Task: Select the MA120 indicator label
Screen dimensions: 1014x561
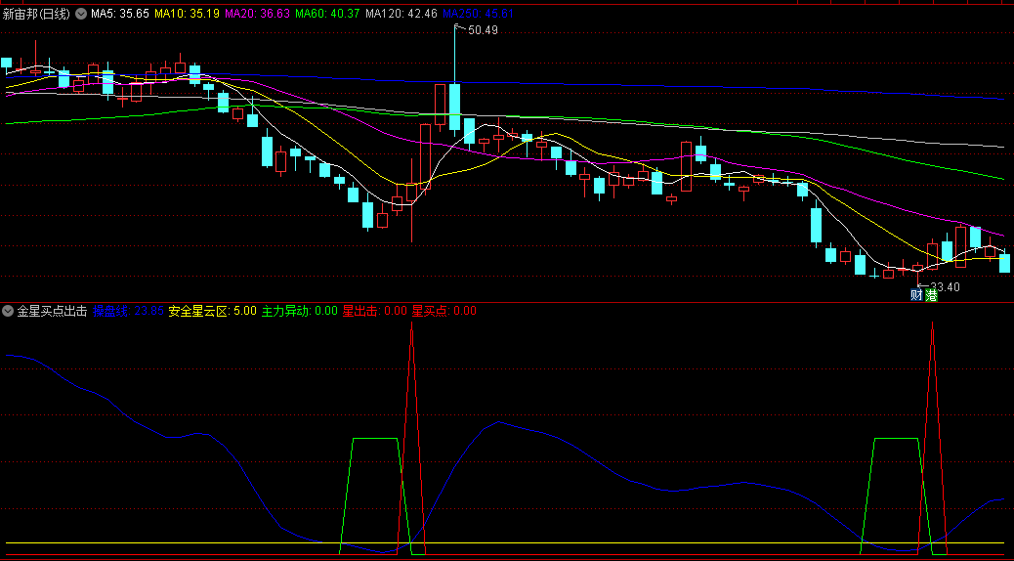Action: pos(401,15)
